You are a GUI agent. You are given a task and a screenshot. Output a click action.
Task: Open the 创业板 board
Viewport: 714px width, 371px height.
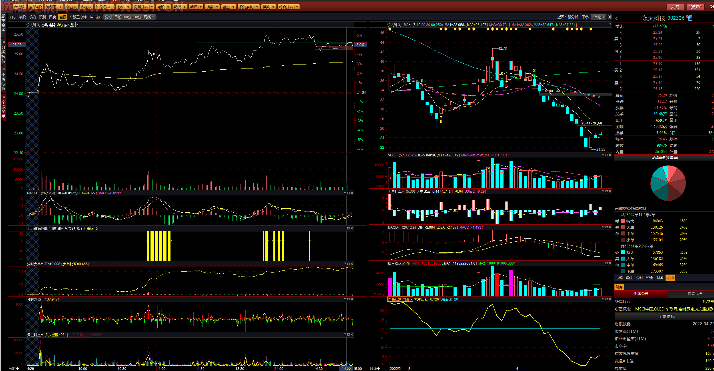[71, 7]
